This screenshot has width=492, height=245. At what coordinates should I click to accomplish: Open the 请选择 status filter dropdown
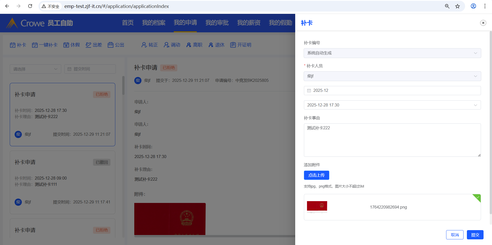35,69
